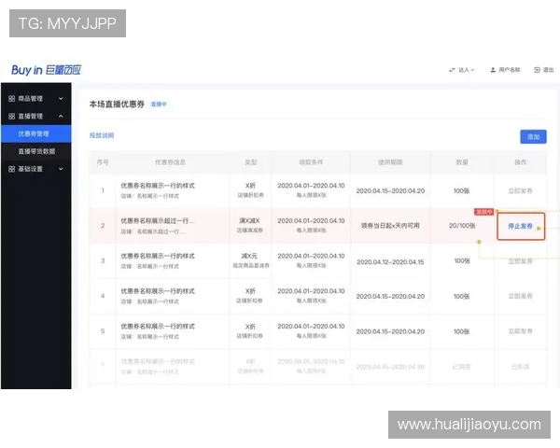560x448 pixels.
Task: Click the 用户名称 text in header
Action: coord(510,70)
